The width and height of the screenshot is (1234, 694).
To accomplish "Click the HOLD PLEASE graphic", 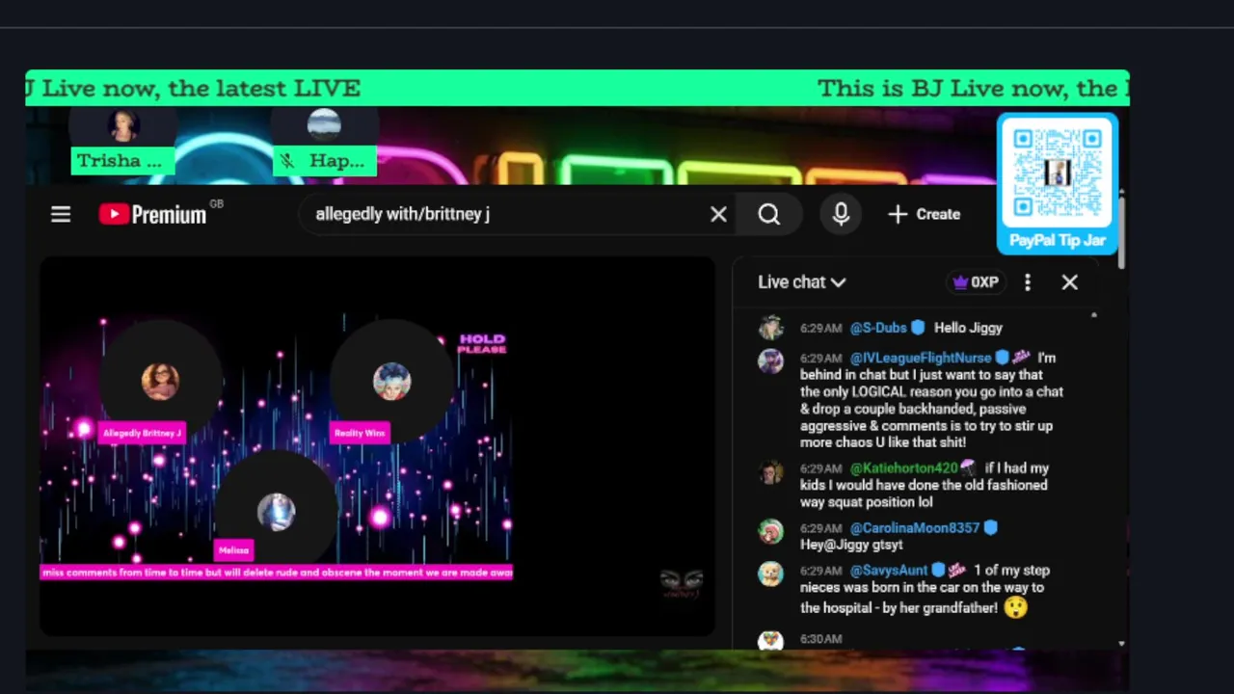I will 482,343.
